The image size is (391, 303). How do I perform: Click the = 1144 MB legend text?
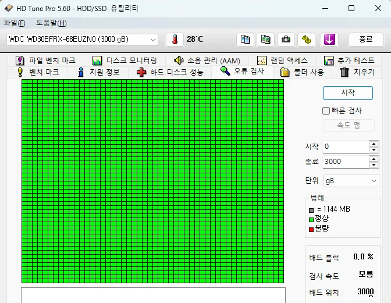(333, 209)
